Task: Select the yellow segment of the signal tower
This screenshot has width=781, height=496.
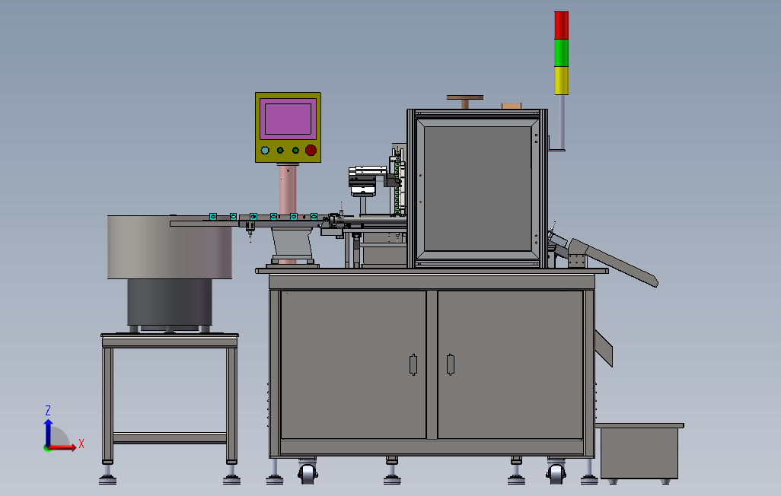Action: [x=561, y=81]
